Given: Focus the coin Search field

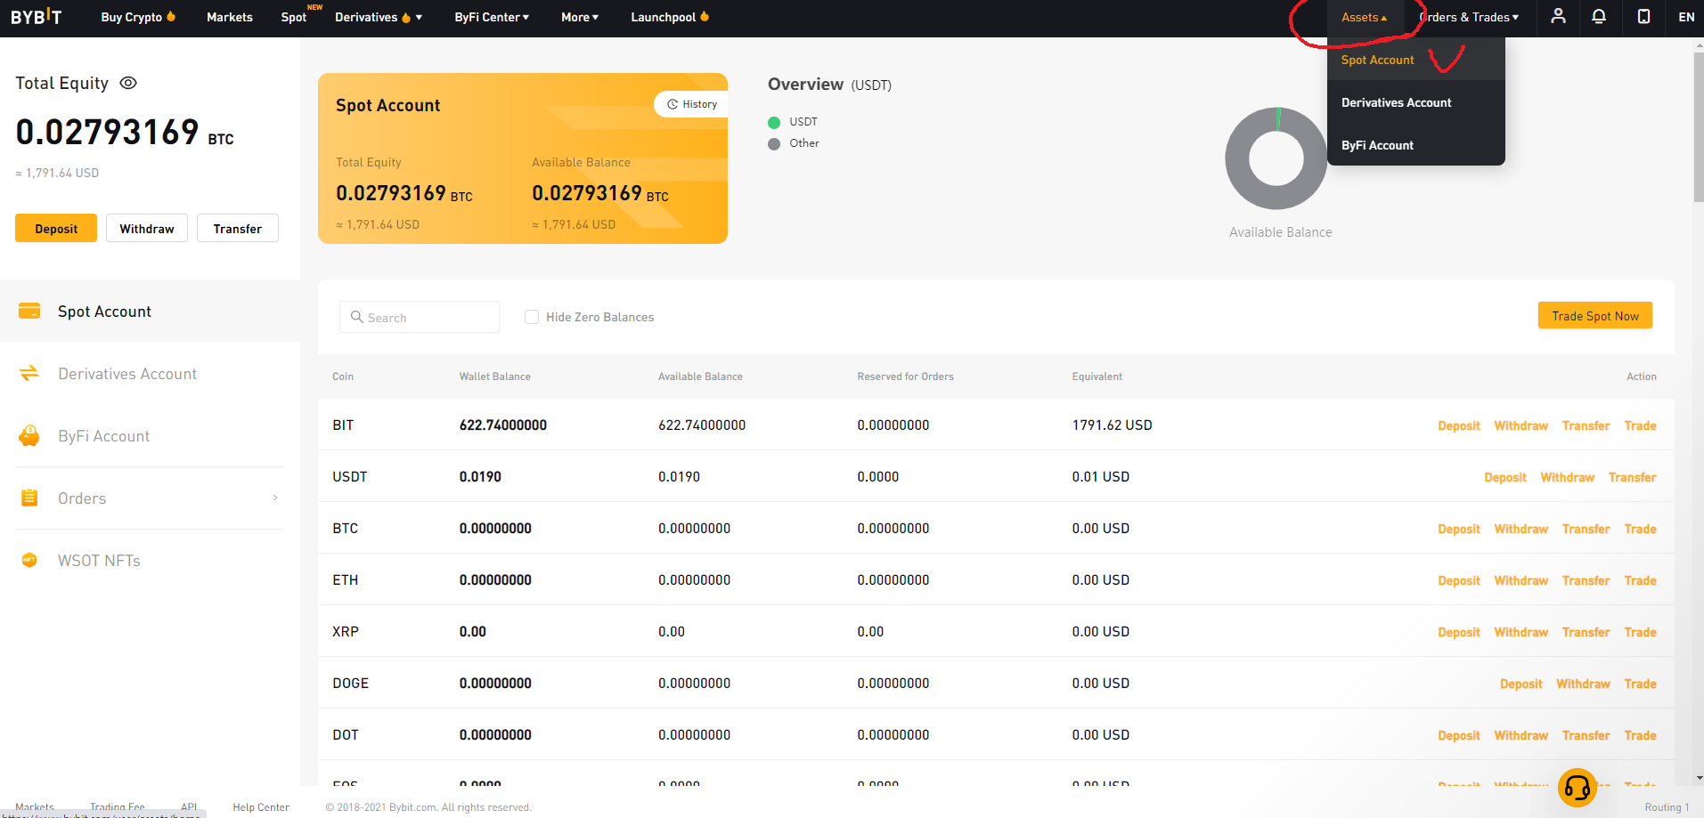Looking at the screenshot, I should (420, 317).
